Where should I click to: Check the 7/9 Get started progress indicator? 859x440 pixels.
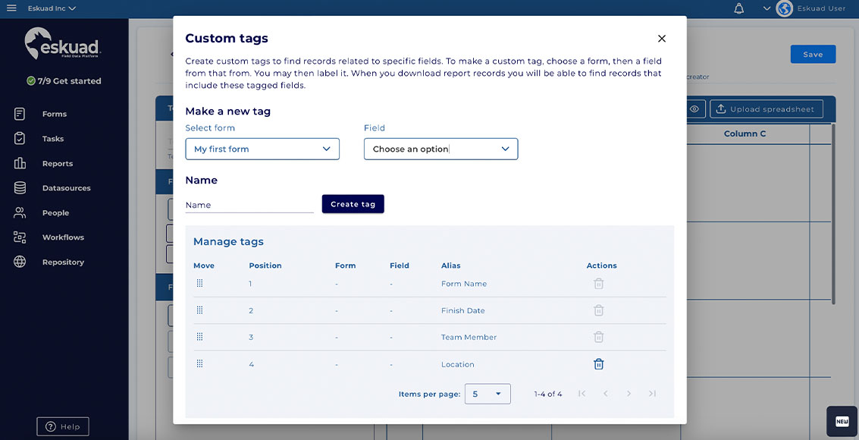click(64, 80)
